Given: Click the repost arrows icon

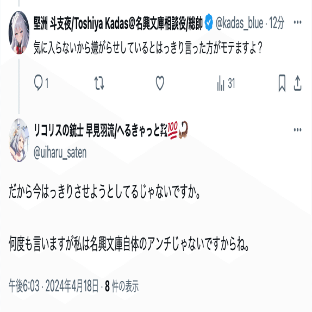Looking at the screenshot, I should tap(99, 83).
